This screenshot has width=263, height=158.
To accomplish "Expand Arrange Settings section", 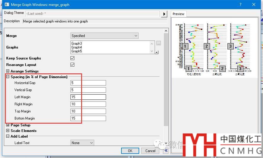I will pos(8,71).
